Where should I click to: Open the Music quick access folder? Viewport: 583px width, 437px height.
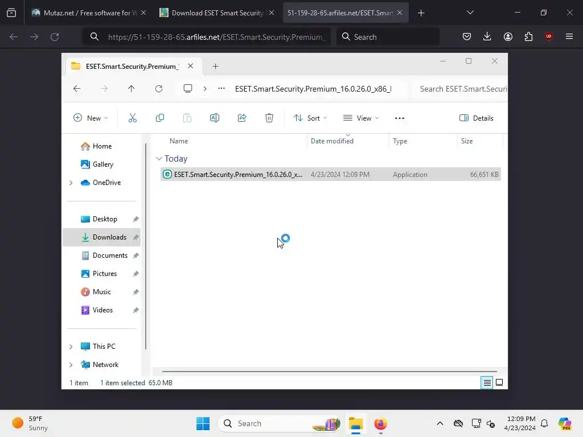[x=101, y=292]
